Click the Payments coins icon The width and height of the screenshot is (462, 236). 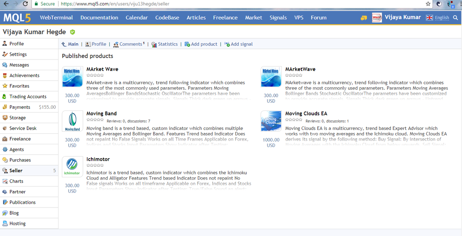click(x=5, y=107)
